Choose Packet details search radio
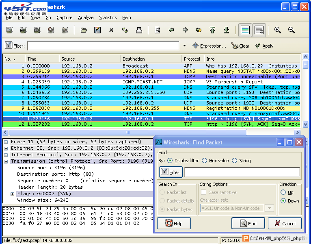This screenshot has width=311, height=244. [162, 200]
